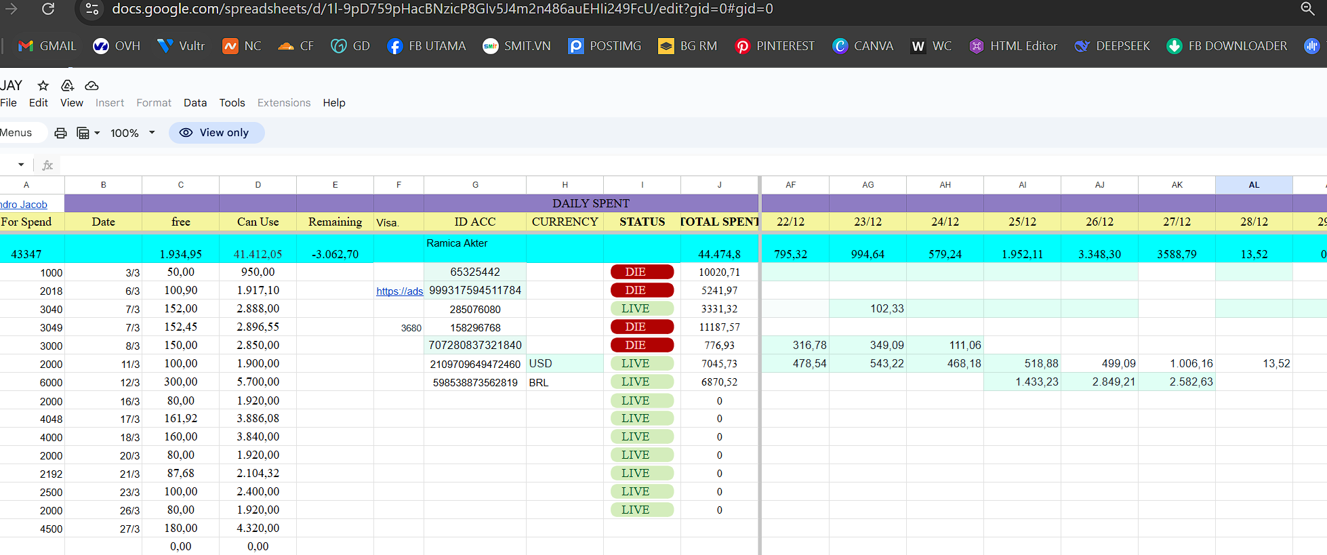Image resolution: width=1327 pixels, height=555 pixels.
Task: Click the View only mode button
Action: [x=216, y=133]
